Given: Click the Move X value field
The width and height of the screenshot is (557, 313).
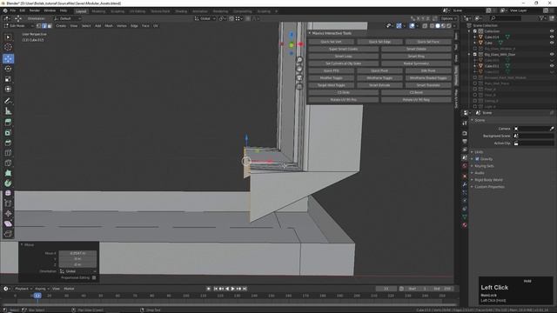Looking at the screenshot, I should 77,253.
